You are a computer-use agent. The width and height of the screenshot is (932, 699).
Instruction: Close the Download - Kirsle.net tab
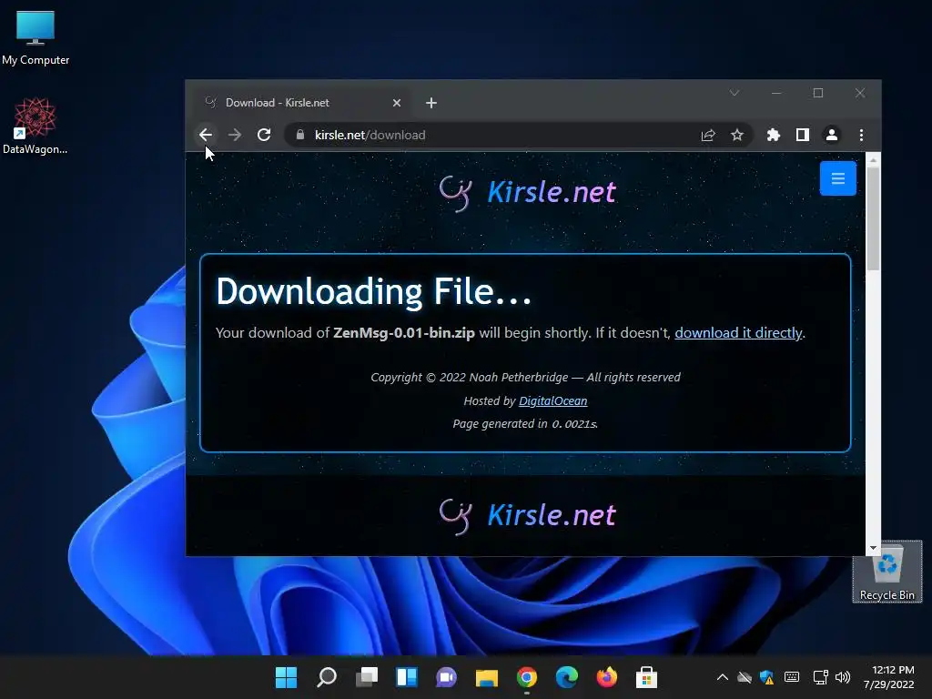[x=397, y=103]
